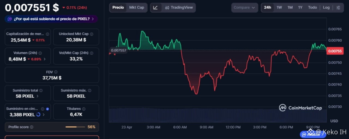Click the 0.00765 price axis label

(335, 29)
